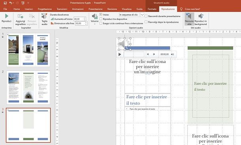Enable Esegui ciclo continuo fino a interruzione
Screen dimensions: 241x145
(101, 23)
